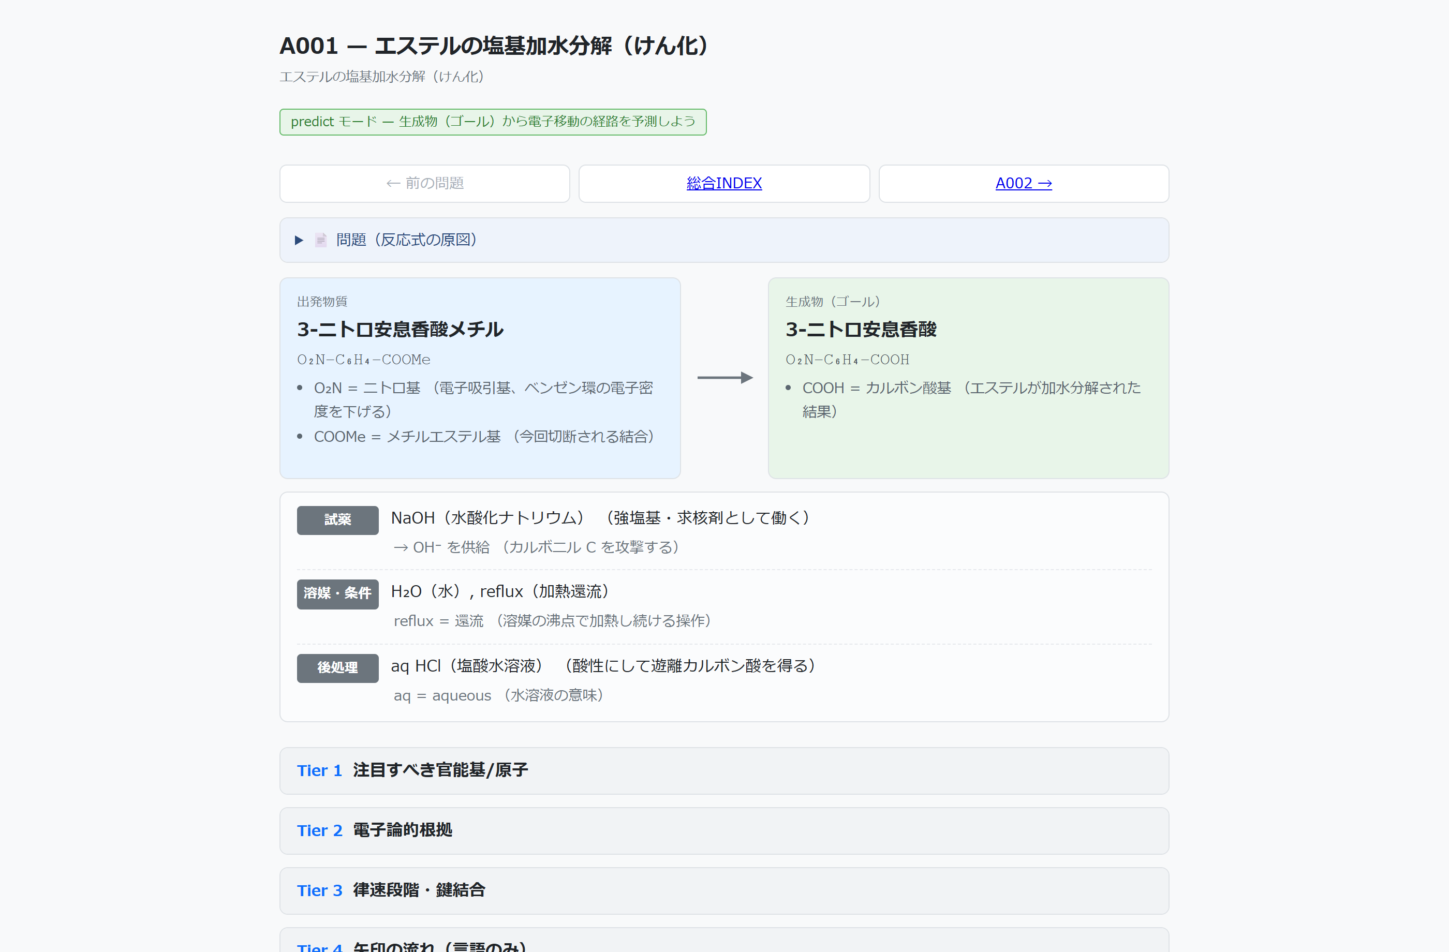Expand the 問題（反応式の原図）disclosure triangle

pyautogui.click(x=299, y=240)
